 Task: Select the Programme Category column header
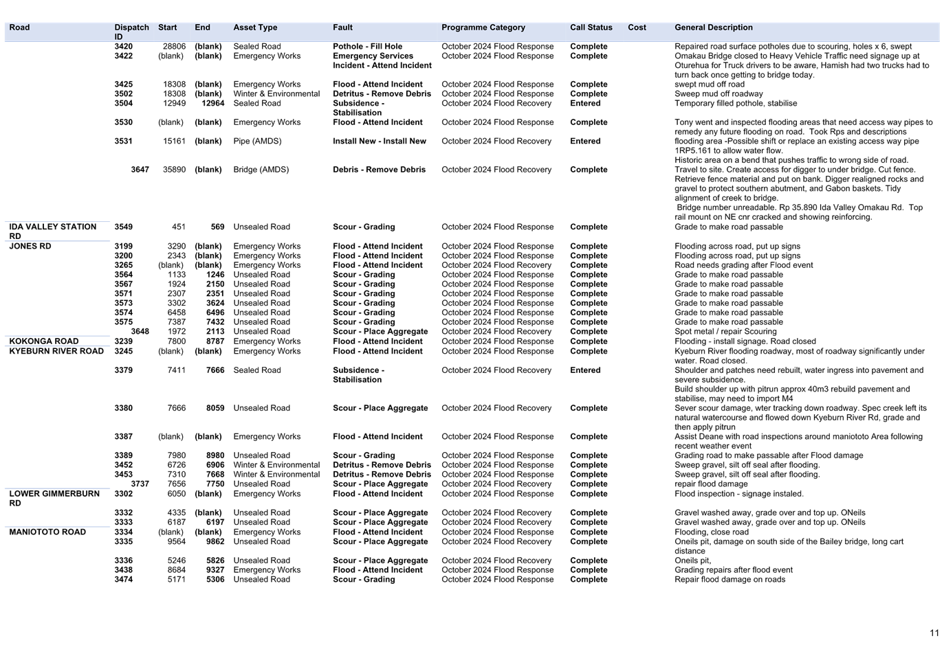click(x=483, y=27)
